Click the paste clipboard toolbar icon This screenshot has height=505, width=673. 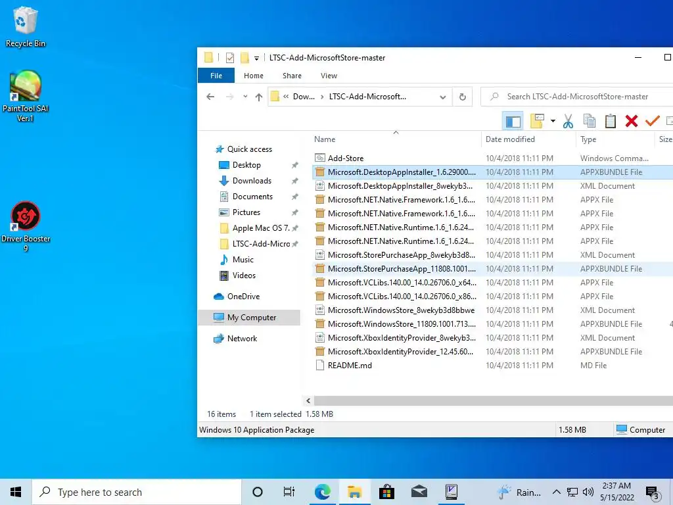[611, 121]
